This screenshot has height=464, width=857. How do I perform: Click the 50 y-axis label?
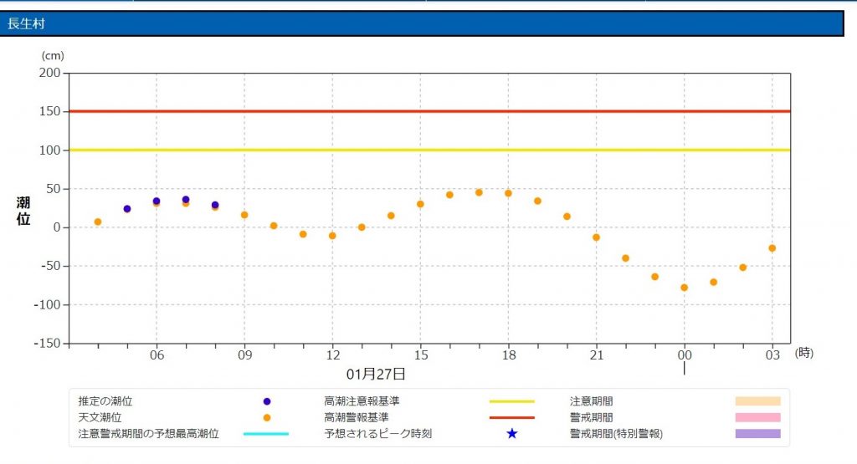point(54,189)
